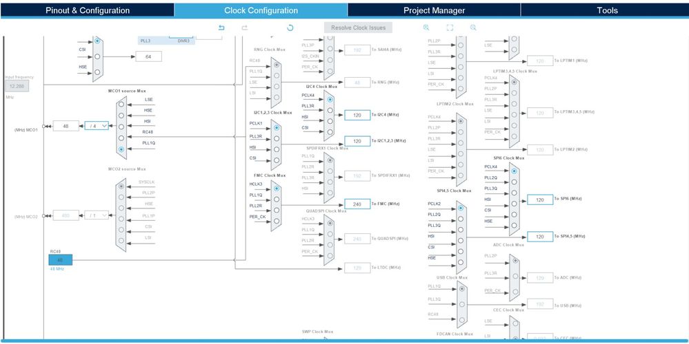Choose PLL3Q in the SPI4,5 Clock Mux
The width and height of the screenshot is (689, 344).
click(x=461, y=230)
